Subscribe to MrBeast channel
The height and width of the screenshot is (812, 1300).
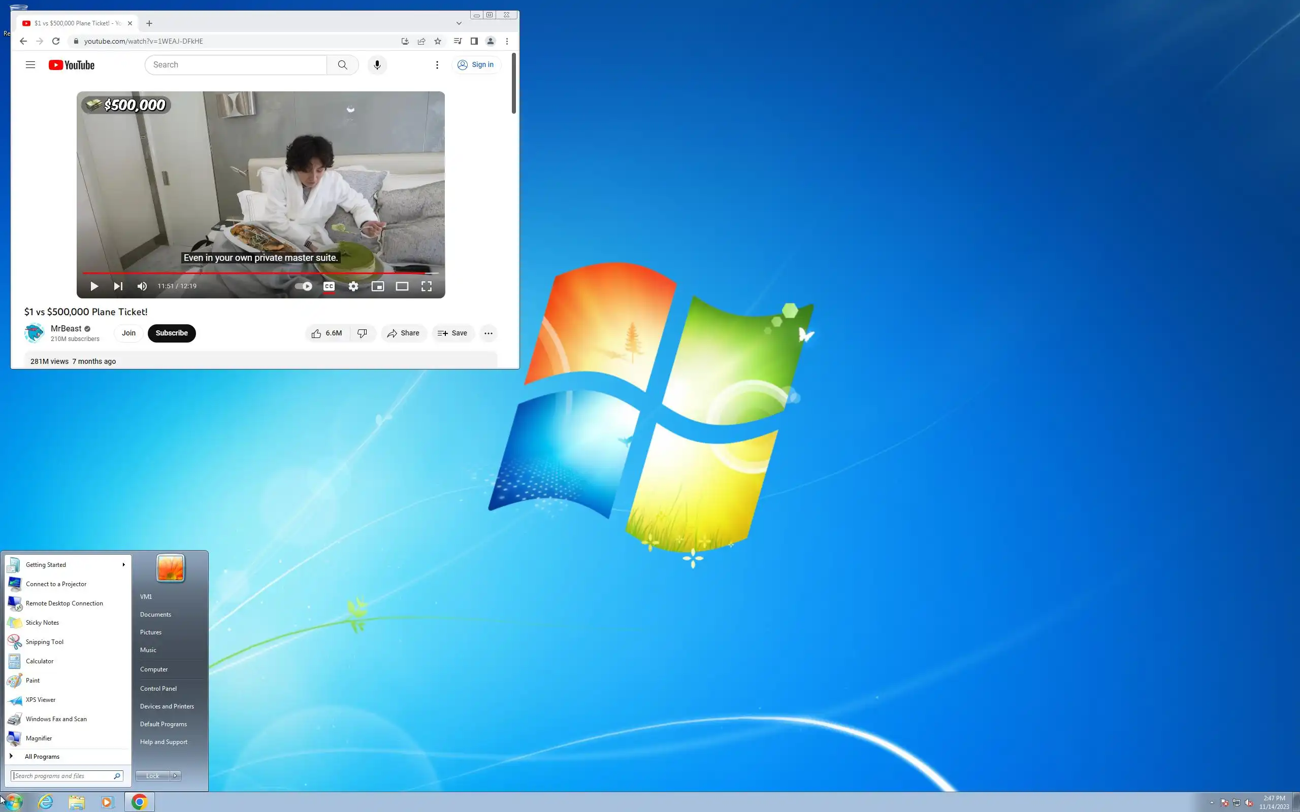[171, 333]
